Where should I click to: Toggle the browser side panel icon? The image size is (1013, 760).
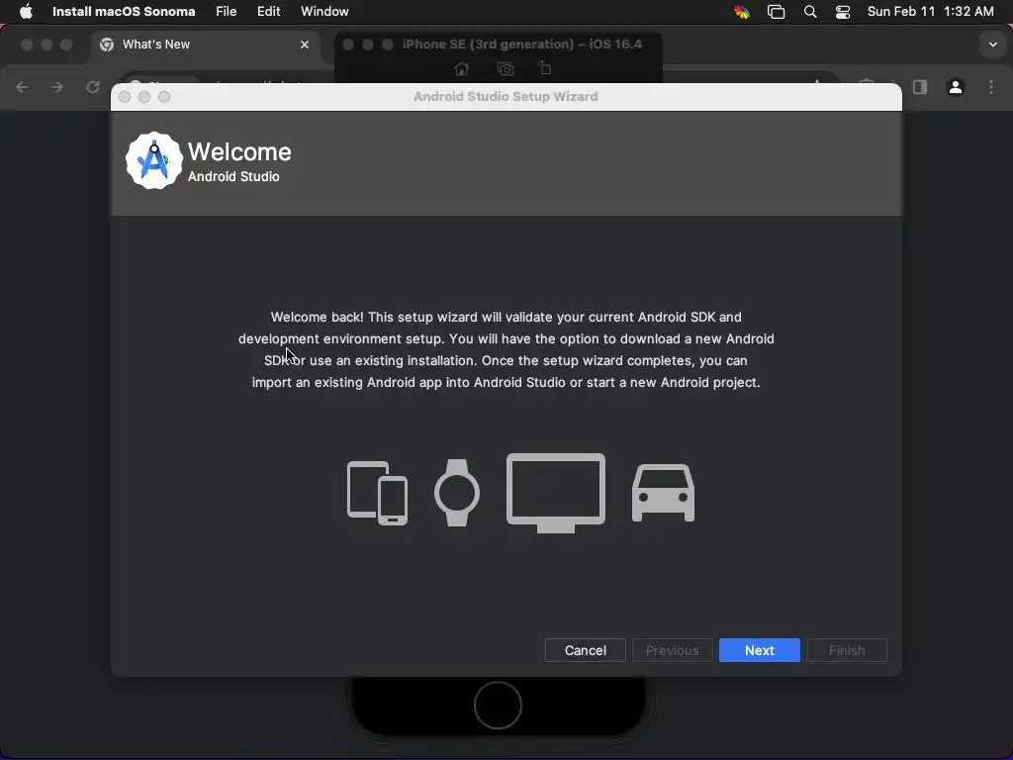coord(920,87)
